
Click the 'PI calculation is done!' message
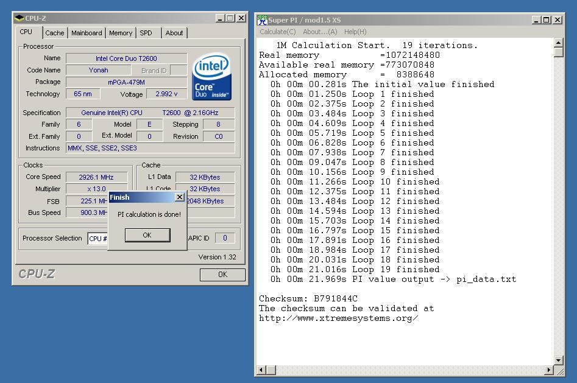(x=149, y=214)
